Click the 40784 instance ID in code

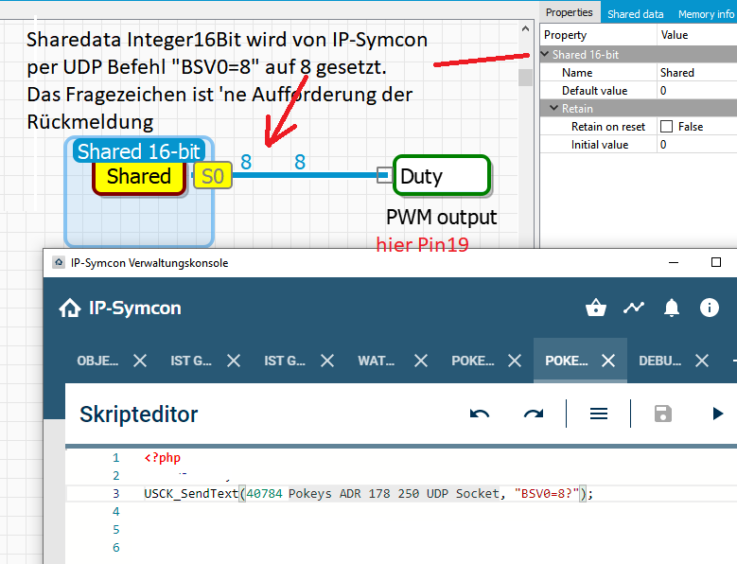[265, 494]
